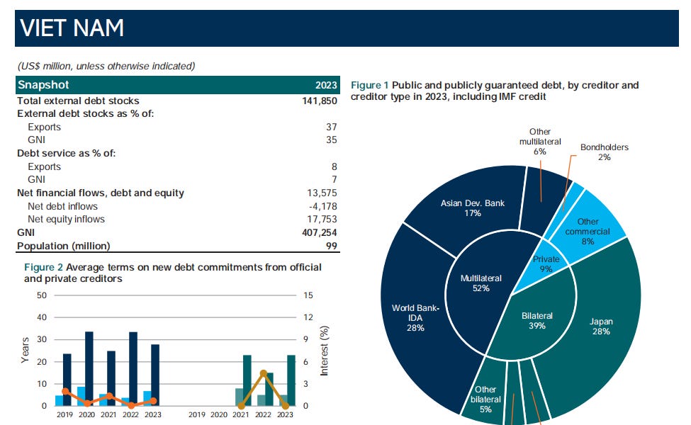Click the Net equity inflows label

(66, 219)
